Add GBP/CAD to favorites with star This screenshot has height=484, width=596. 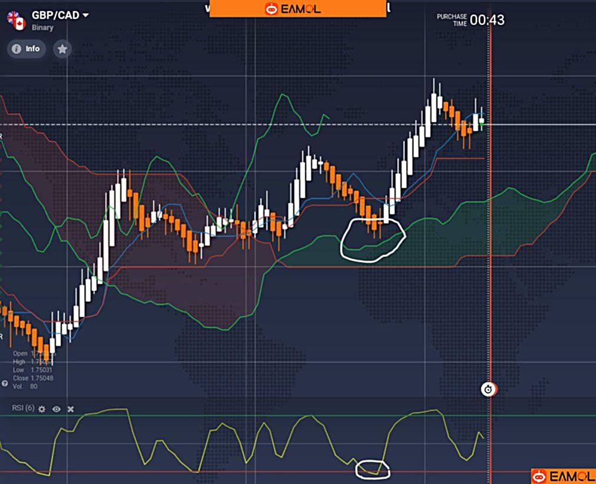coord(62,49)
